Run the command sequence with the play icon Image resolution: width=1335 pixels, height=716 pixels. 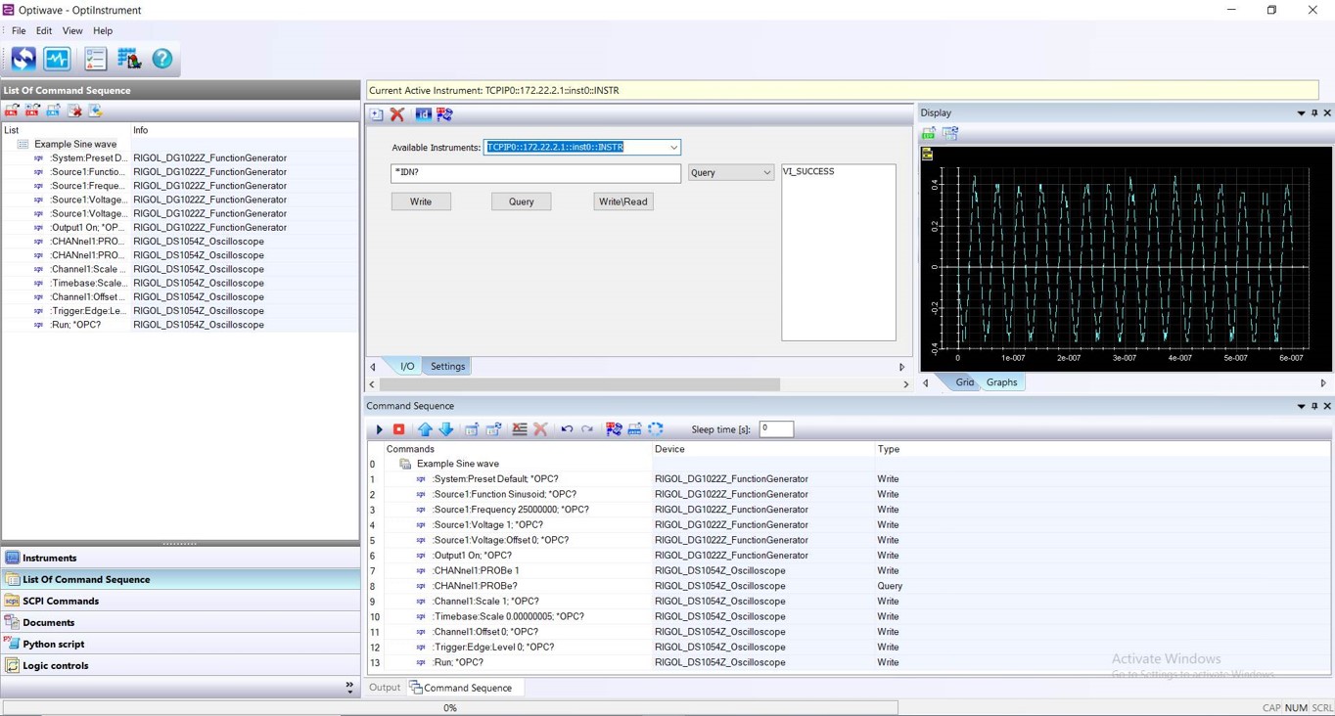coord(379,428)
